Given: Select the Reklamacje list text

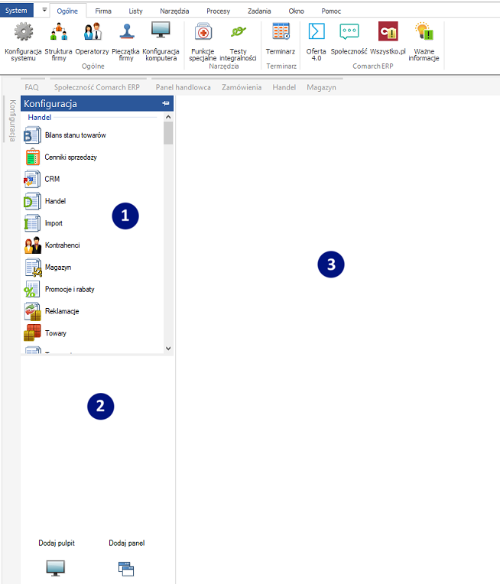Looking at the screenshot, I should click(x=62, y=311).
